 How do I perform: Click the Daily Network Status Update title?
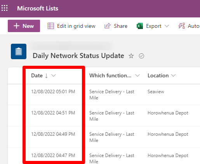78,56
